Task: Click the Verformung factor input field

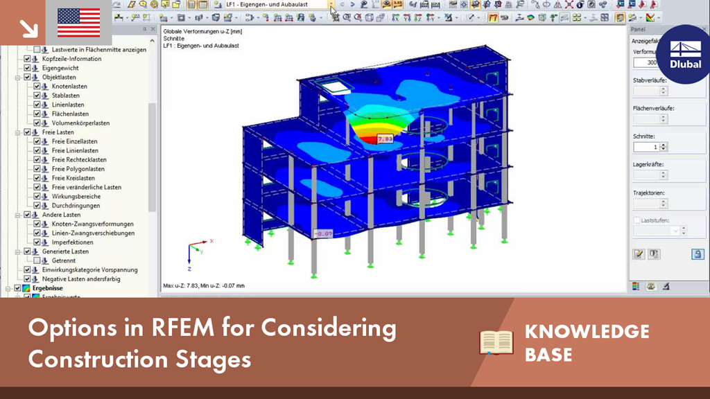Action: coord(646,62)
